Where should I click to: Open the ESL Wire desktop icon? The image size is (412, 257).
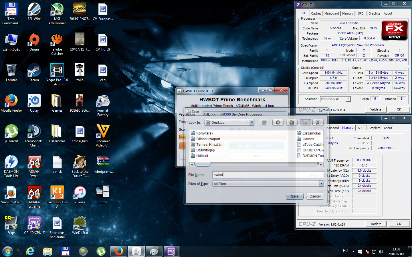pyautogui.click(x=34, y=11)
